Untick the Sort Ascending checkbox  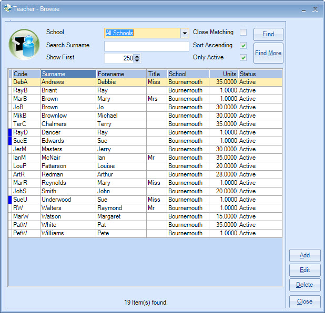(243, 45)
